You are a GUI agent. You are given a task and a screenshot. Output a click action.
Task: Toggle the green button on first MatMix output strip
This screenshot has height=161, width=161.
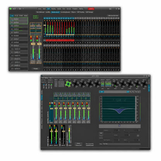pyautogui.click(x=31, y=41)
